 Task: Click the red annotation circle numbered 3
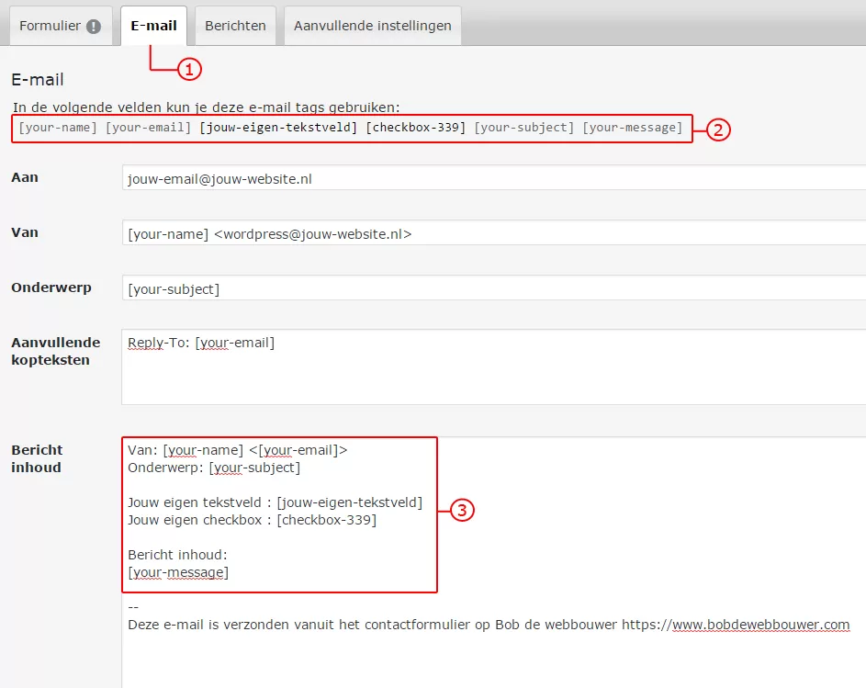pos(463,511)
